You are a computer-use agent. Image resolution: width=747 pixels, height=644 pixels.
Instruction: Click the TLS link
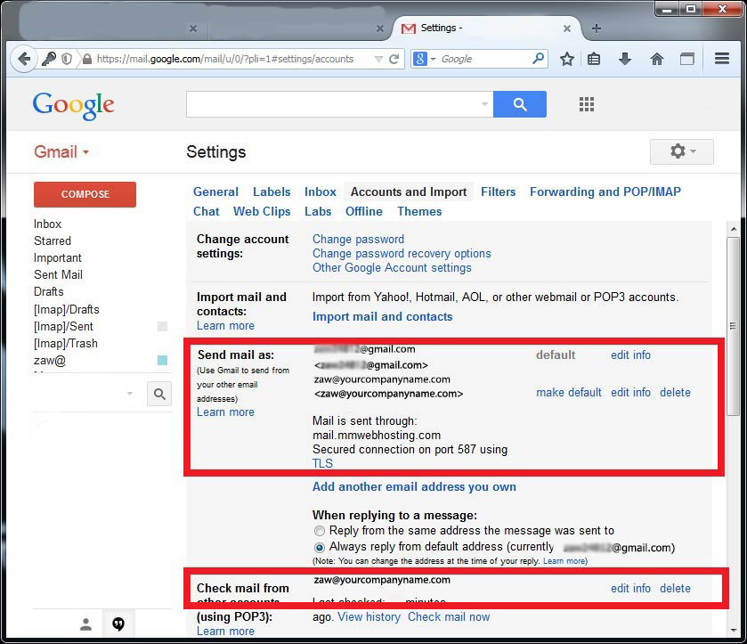coord(322,463)
